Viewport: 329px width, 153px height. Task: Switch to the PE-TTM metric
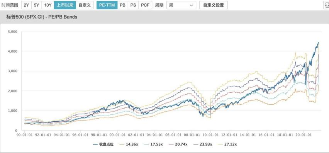coord(107,5)
